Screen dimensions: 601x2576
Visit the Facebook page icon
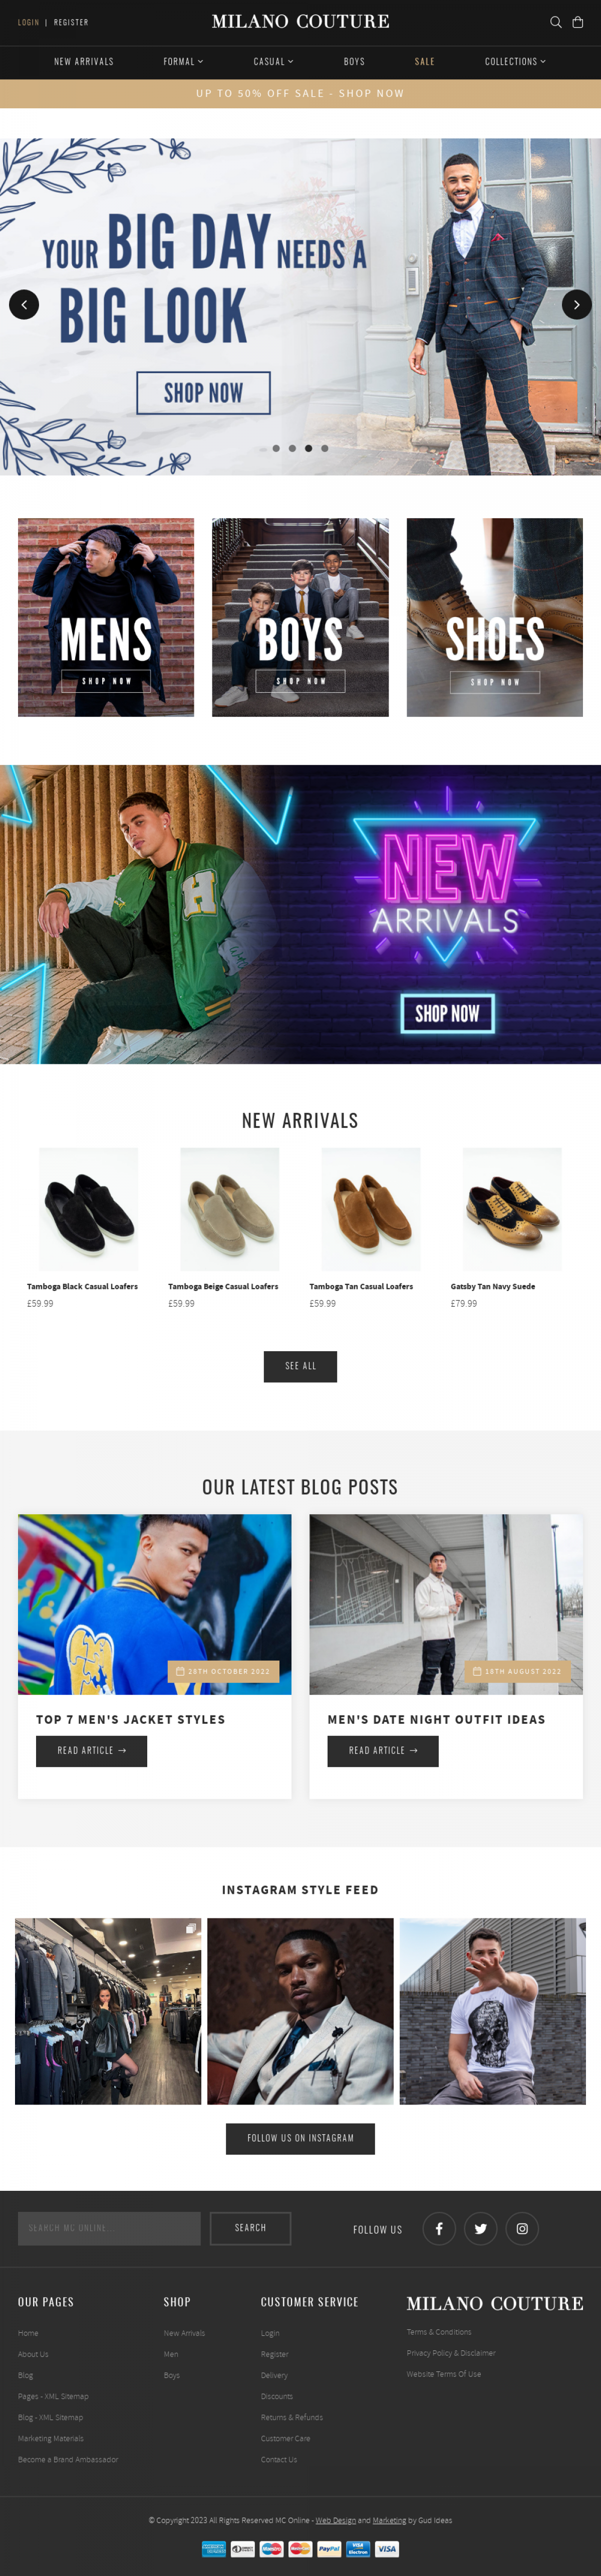[439, 2228]
